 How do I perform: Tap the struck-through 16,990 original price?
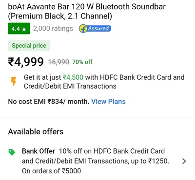click(58, 62)
